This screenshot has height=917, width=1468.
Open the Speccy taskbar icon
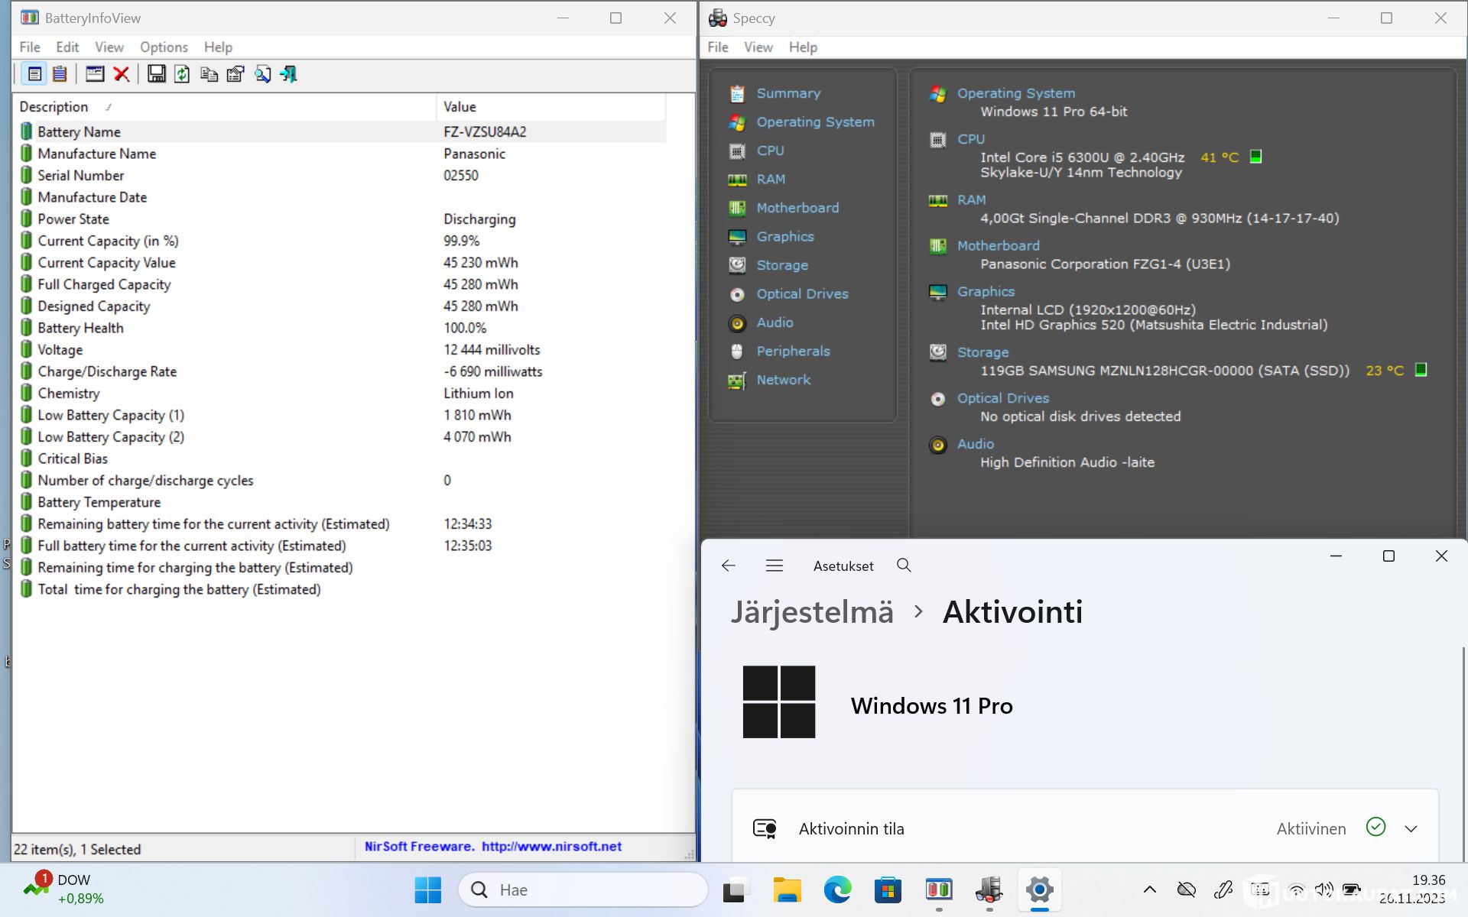click(989, 889)
